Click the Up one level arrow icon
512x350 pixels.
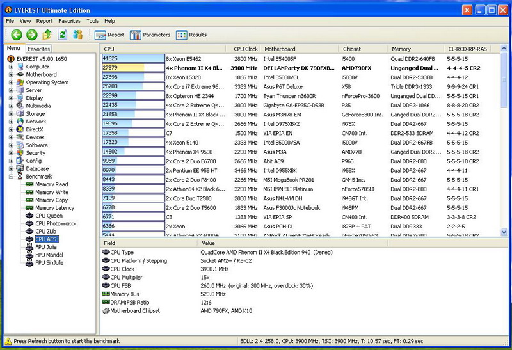pos(47,35)
